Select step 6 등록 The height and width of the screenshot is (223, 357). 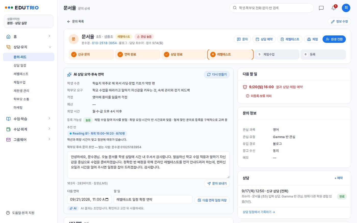(323, 54)
